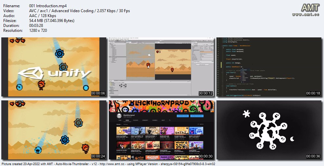The width and height of the screenshot is (324, 166).
Task: Click the heart lives icon in Unity Game view
Action: [157, 52]
